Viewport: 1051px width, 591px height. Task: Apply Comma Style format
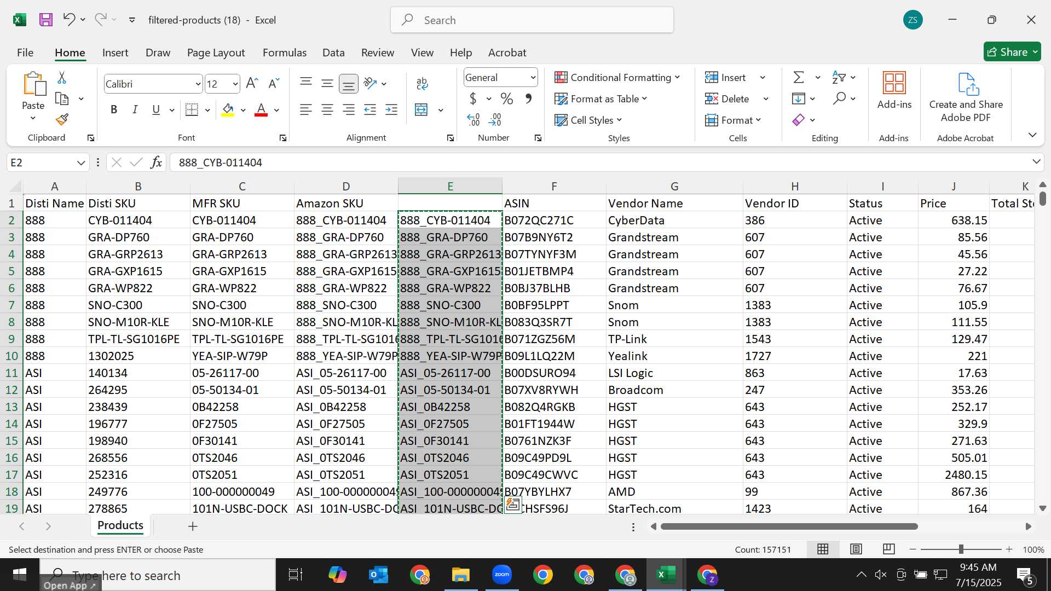point(528,99)
